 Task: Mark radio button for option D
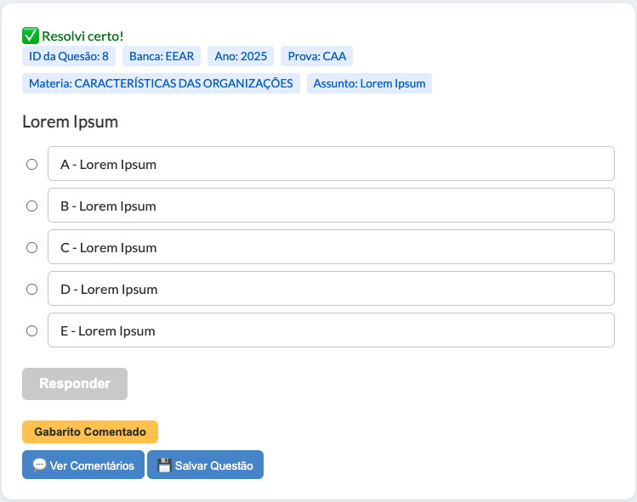click(32, 289)
